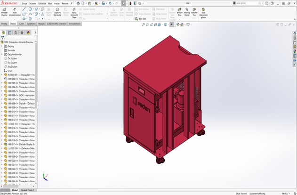Click the filter funnel icon above the tree
Screen dimensions: 297x195
pyautogui.click(x=2, y=38)
